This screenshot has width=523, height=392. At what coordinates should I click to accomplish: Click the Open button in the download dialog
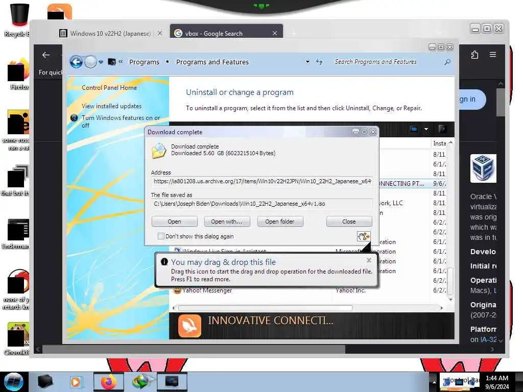coord(175,222)
